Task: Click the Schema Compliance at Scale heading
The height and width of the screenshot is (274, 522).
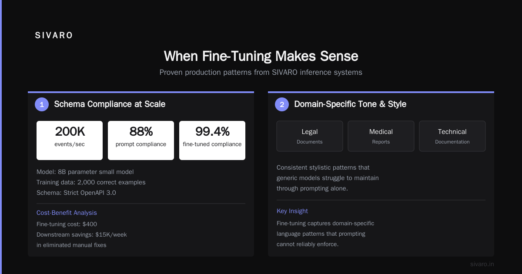Action: click(110, 104)
